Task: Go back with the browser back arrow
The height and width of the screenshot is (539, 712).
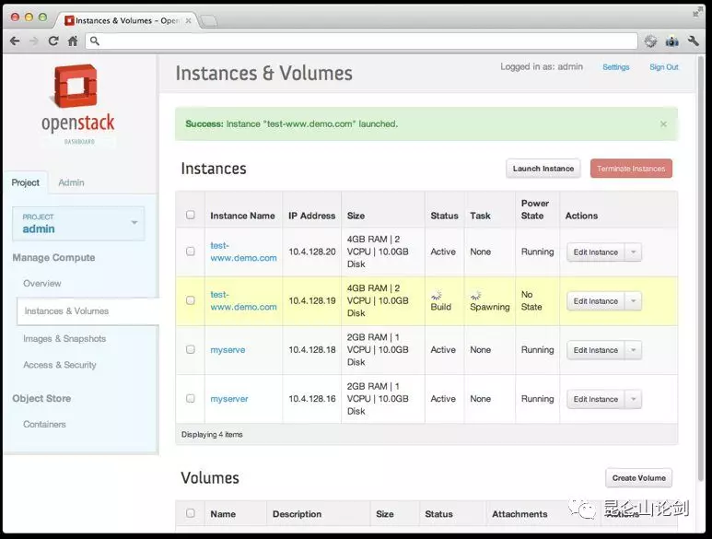Action: [15, 41]
